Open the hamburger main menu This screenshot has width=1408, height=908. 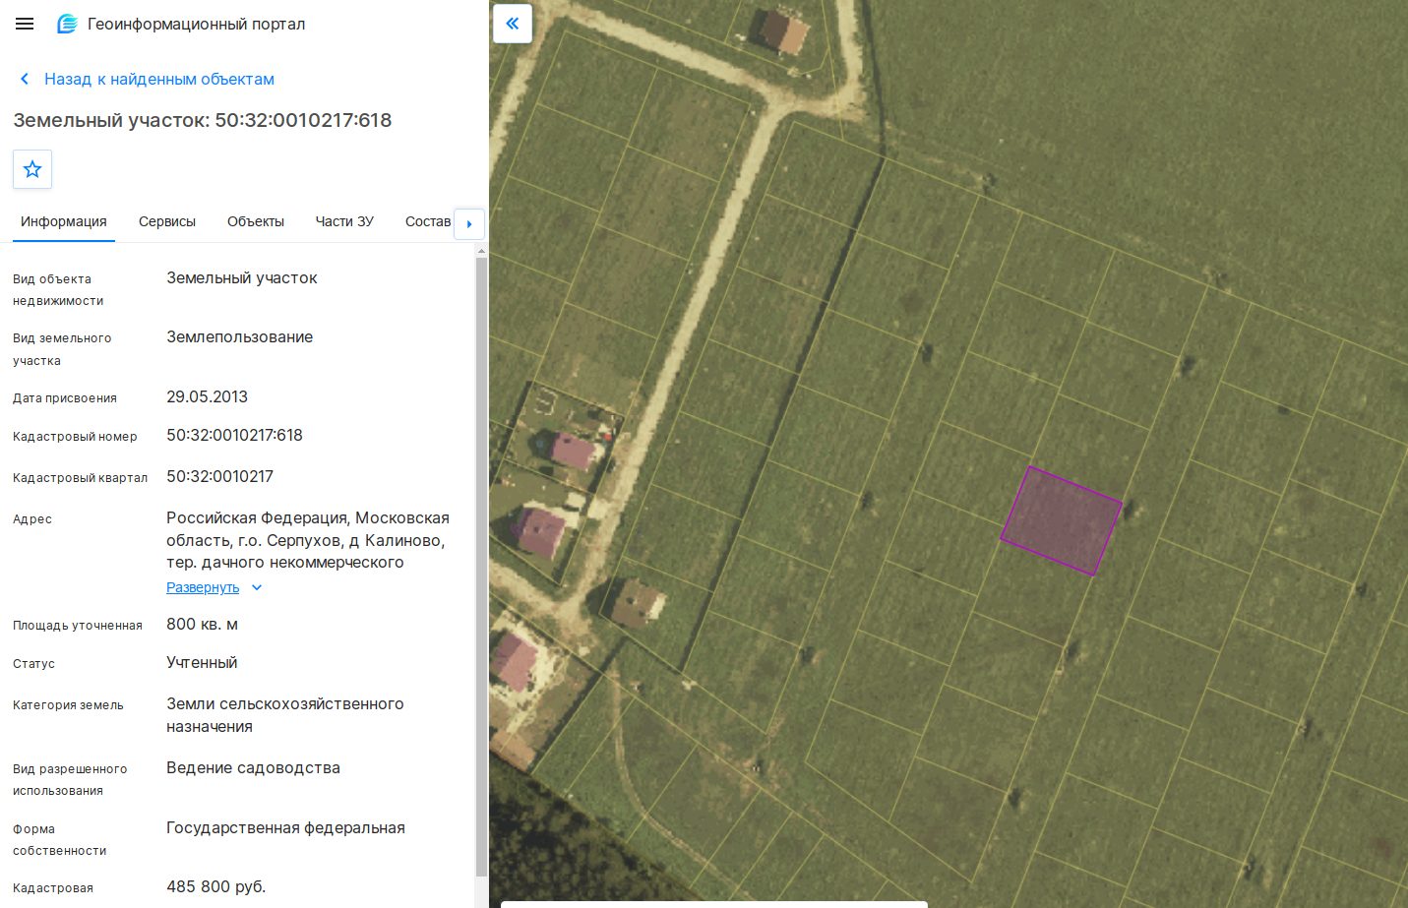pyautogui.click(x=25, y=24)
